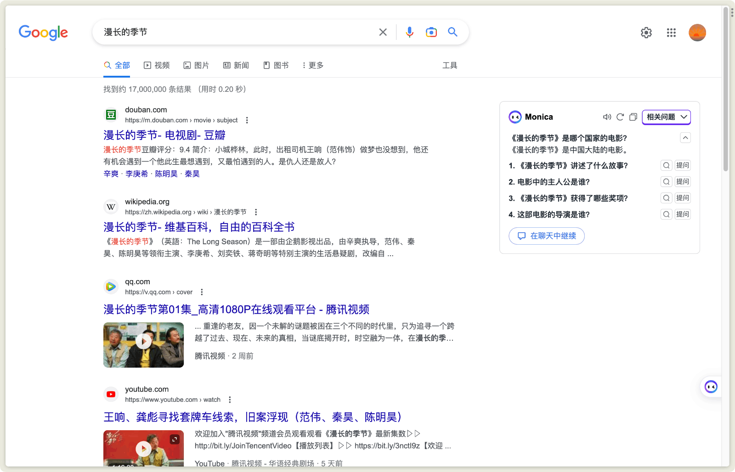Switch to the 新闻 tab
This screenshot has width=735, height=472.
tap(236, 65)
